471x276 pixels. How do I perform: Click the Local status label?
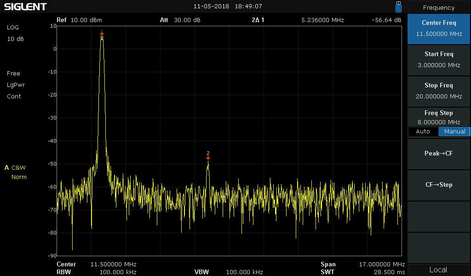point(438,270)
